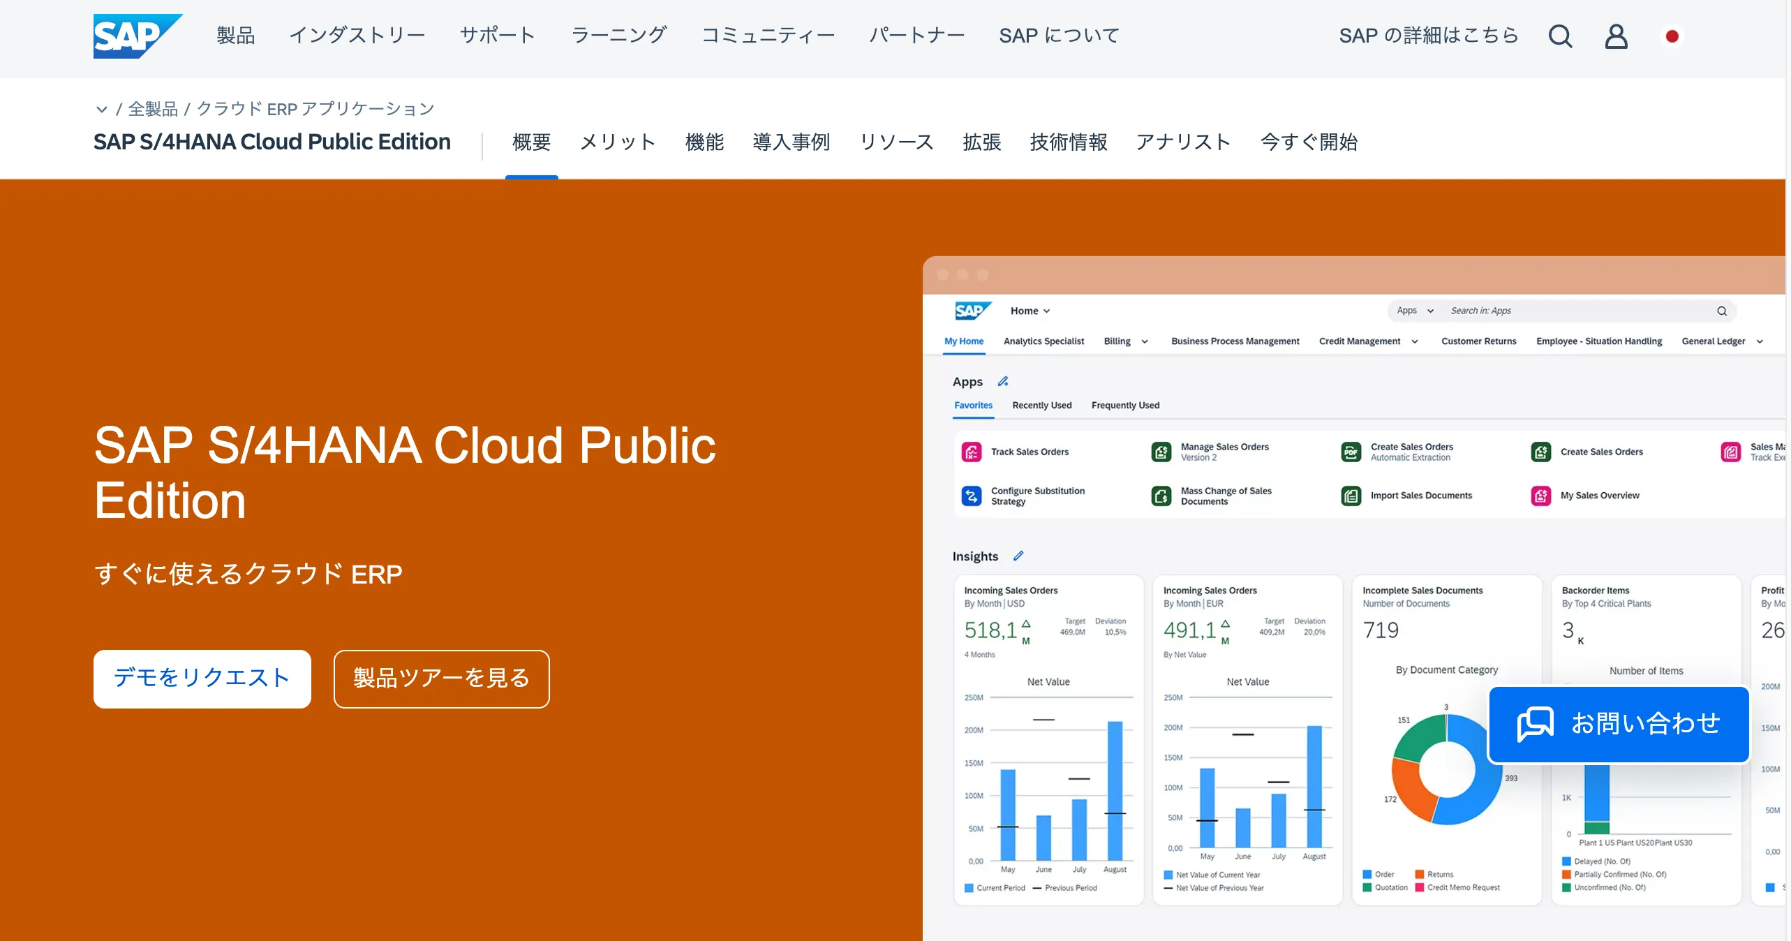Click the My Sales Overview icon
Viewport: 1791px width, 941px height.
pos(1540,496)
